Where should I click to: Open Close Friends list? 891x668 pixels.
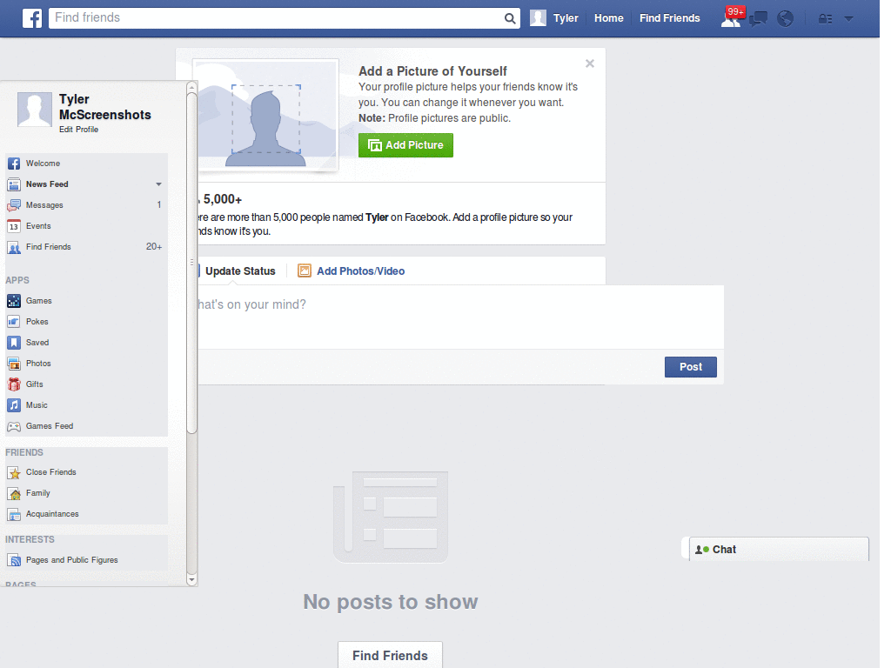click(87, 472)
